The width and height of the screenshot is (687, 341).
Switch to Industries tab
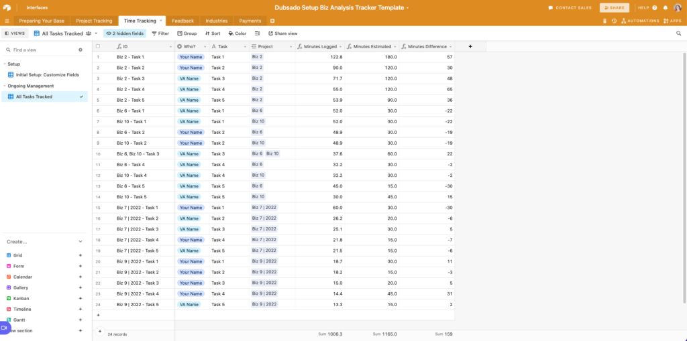(217, 21)
